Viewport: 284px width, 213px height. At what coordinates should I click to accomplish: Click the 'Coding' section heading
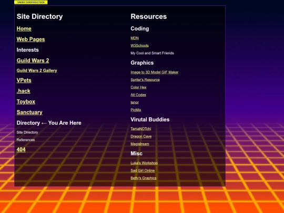coord(140,28)
